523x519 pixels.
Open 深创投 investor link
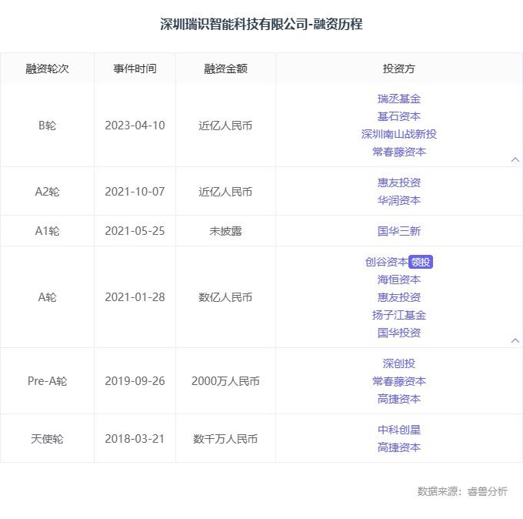coord(399,363)
